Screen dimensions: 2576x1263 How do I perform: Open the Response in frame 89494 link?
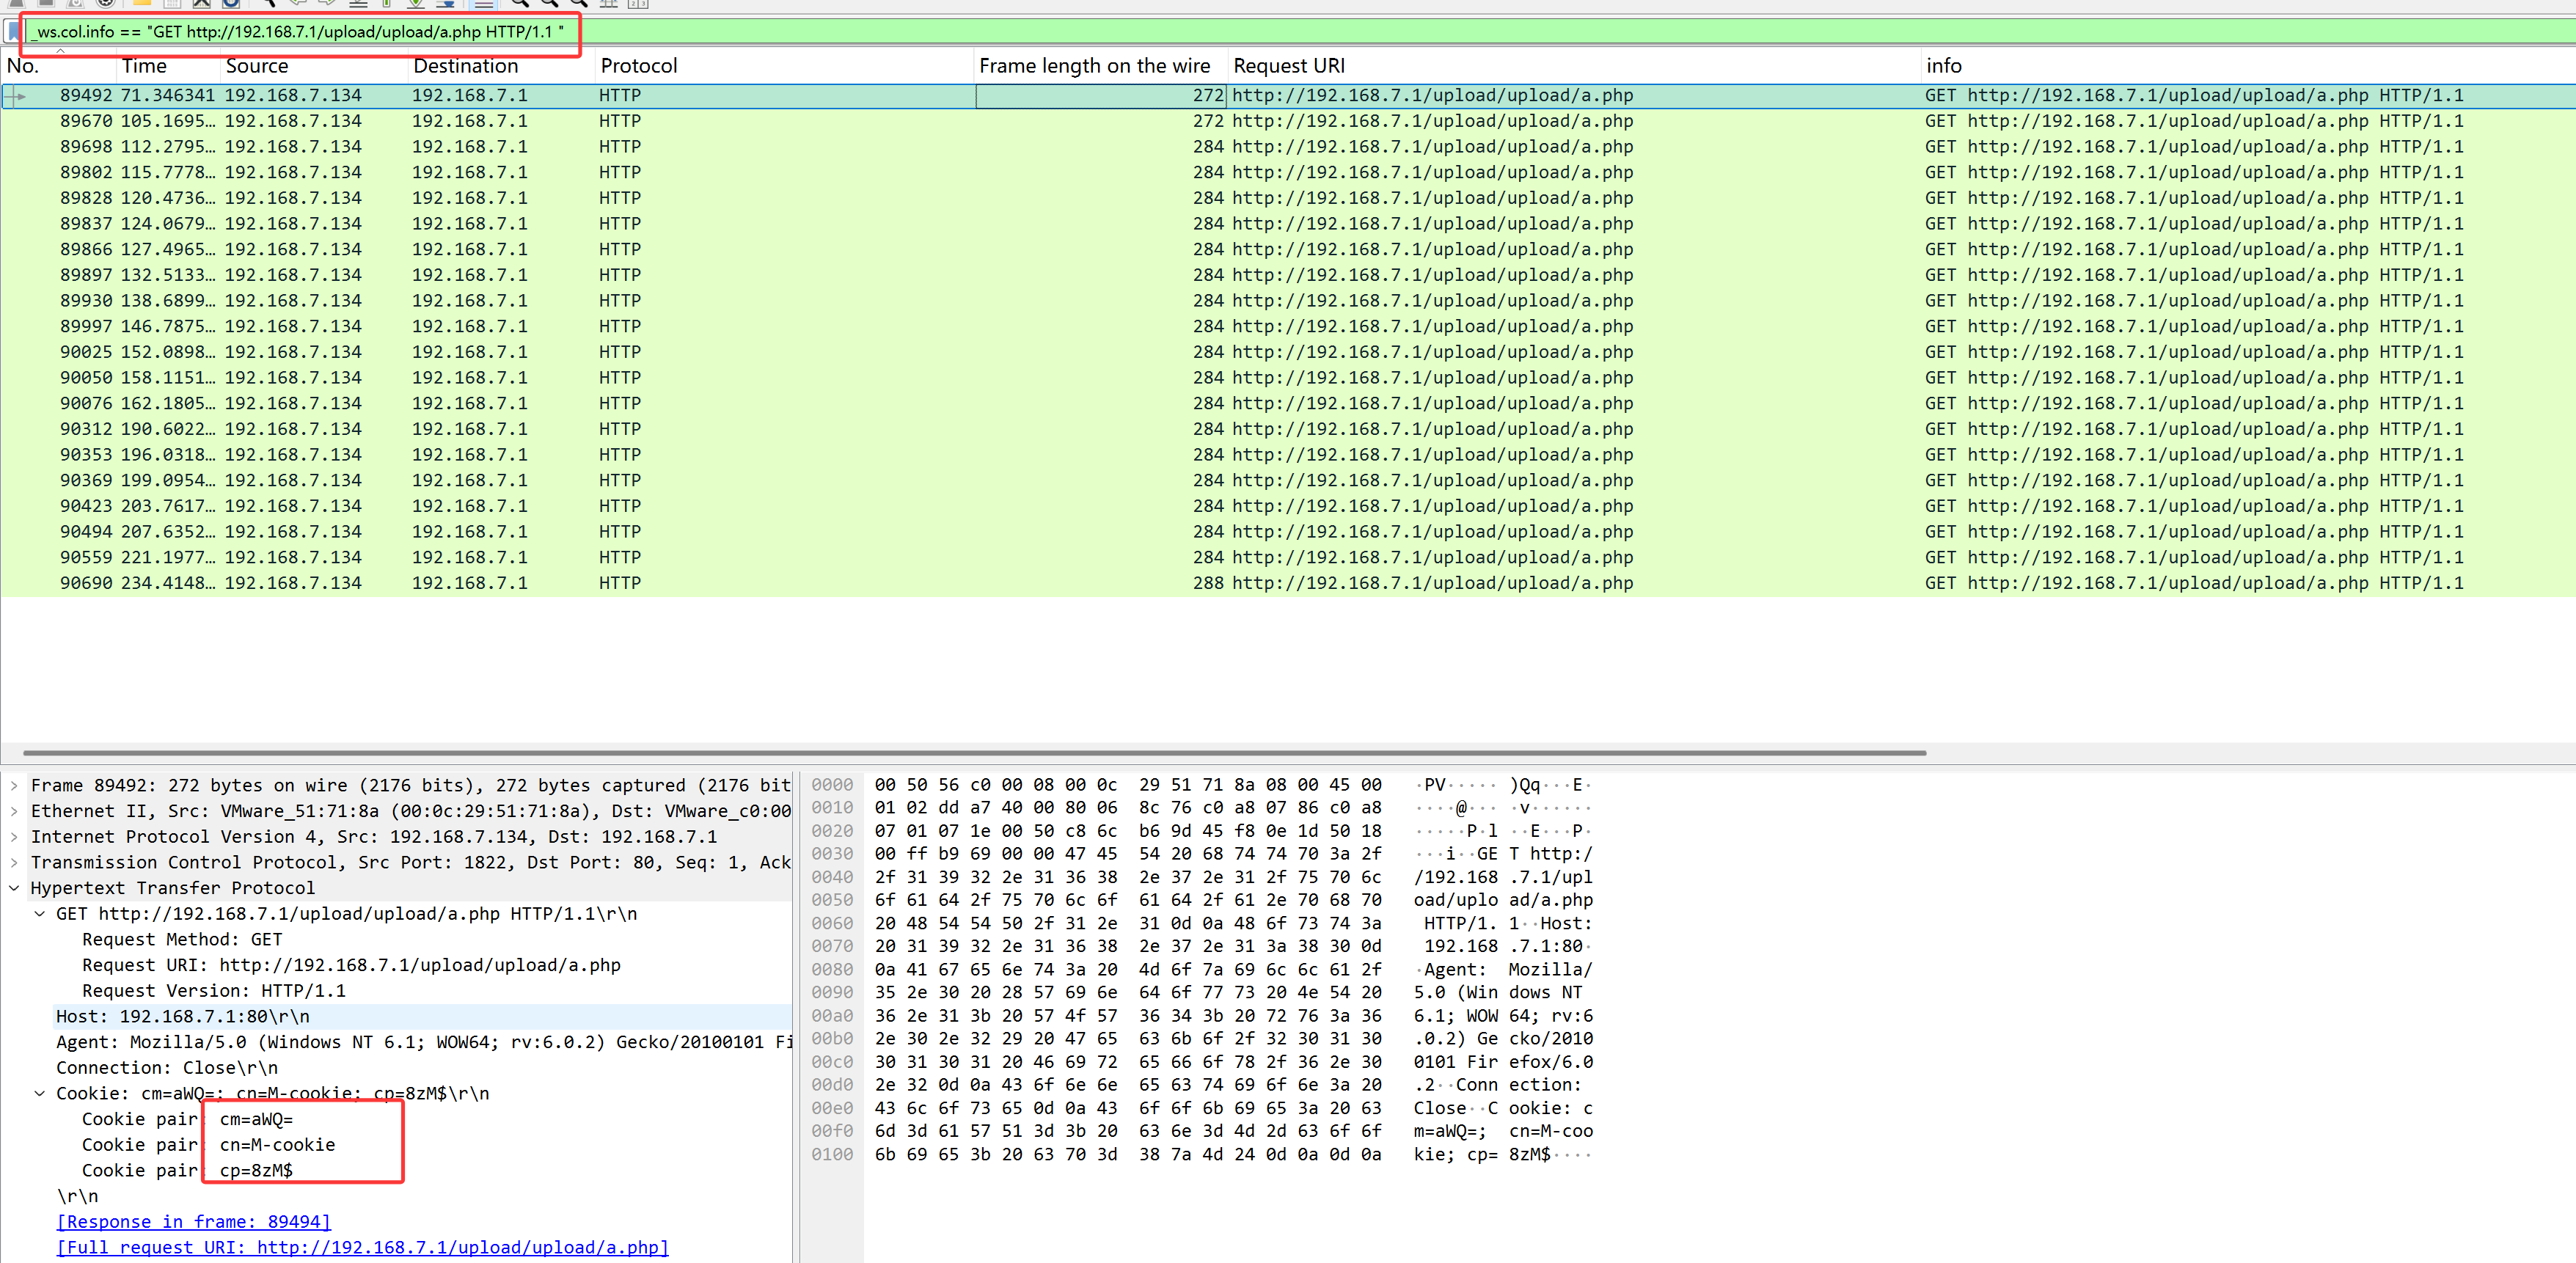(193, 1222)
